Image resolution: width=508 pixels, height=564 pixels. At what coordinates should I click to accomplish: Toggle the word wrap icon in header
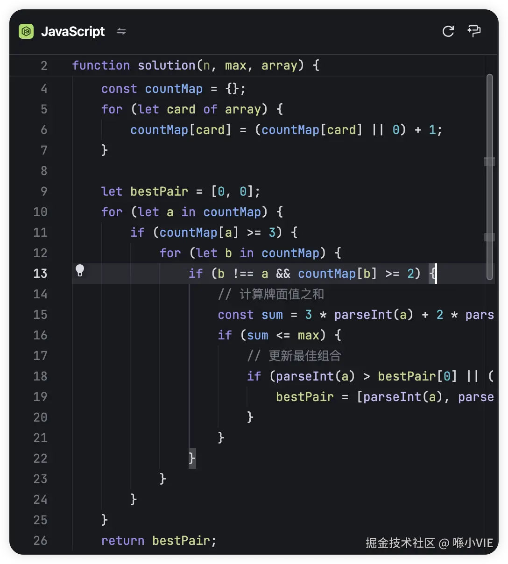[x=474, y=31]
